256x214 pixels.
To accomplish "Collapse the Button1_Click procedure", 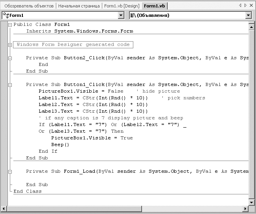I will (10, 85).
